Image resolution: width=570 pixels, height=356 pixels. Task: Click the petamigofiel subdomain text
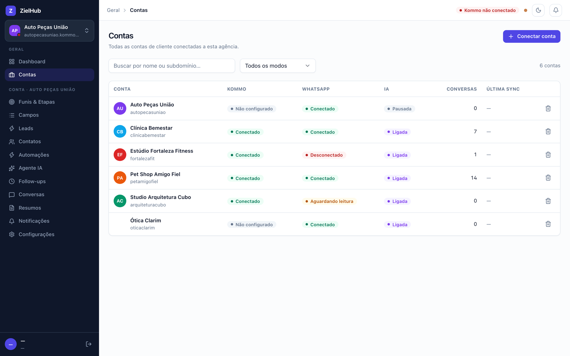[x=144, y=182]
